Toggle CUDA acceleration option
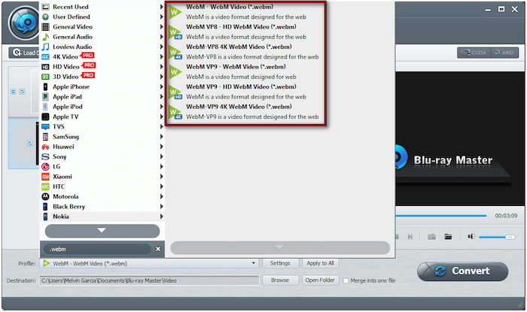 [474, 52]
